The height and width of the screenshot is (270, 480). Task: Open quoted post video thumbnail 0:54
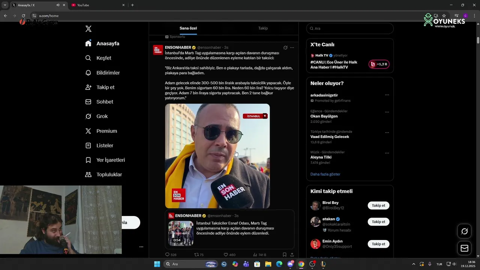(x=181, y=233)
